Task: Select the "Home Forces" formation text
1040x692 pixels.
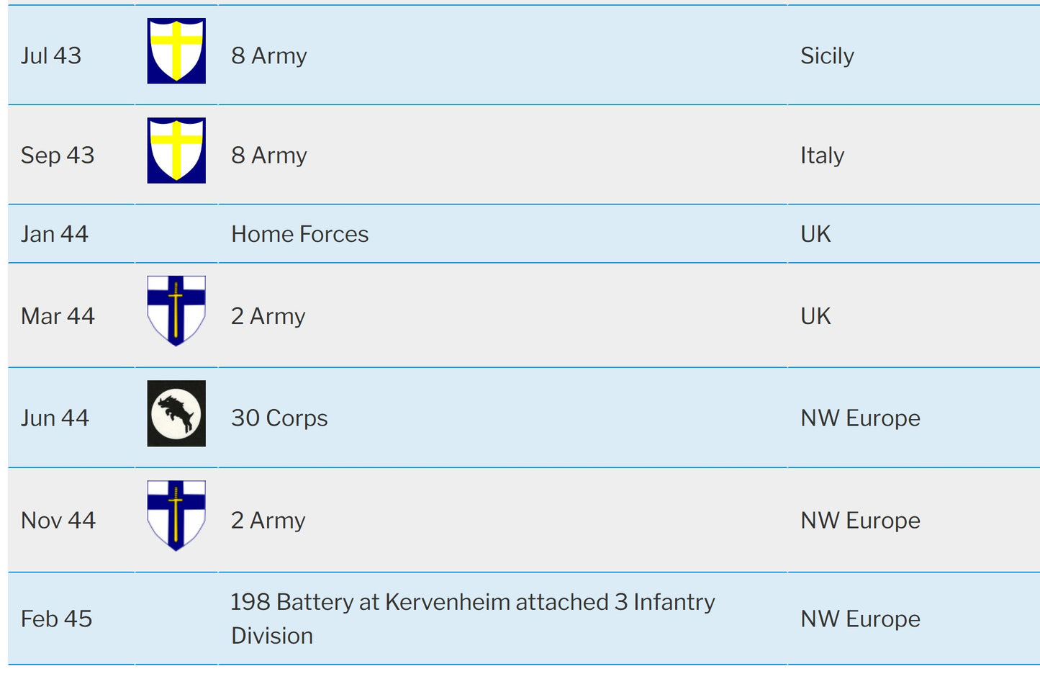Action: [x=299, y=234]
